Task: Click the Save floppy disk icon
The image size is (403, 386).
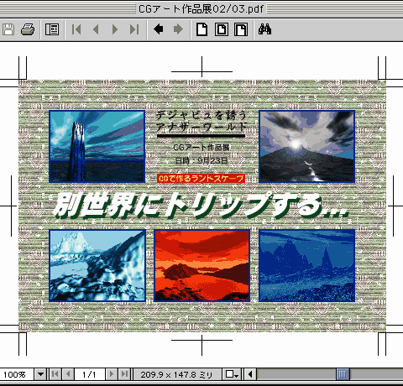Action: click(x=8, y=29)
